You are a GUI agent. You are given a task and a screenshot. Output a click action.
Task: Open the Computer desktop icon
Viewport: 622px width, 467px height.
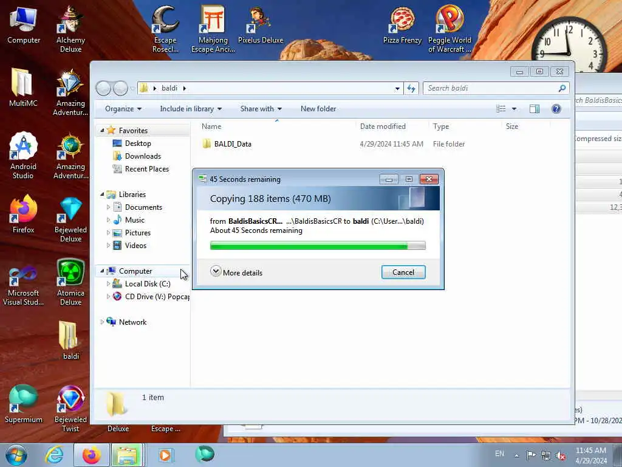coord(24,26)
